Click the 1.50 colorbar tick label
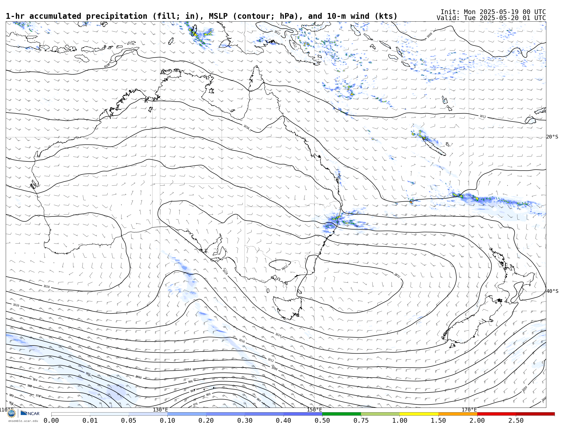This screenshot has width=563, height=424. pyautogui.click(x=438, y=421)
